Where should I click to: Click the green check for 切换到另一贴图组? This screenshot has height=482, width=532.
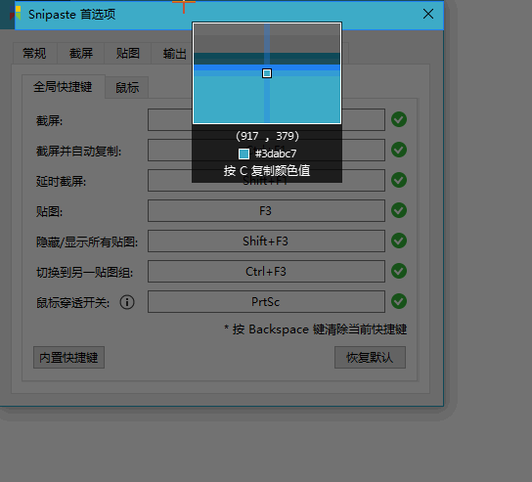[x=399, y=271]
